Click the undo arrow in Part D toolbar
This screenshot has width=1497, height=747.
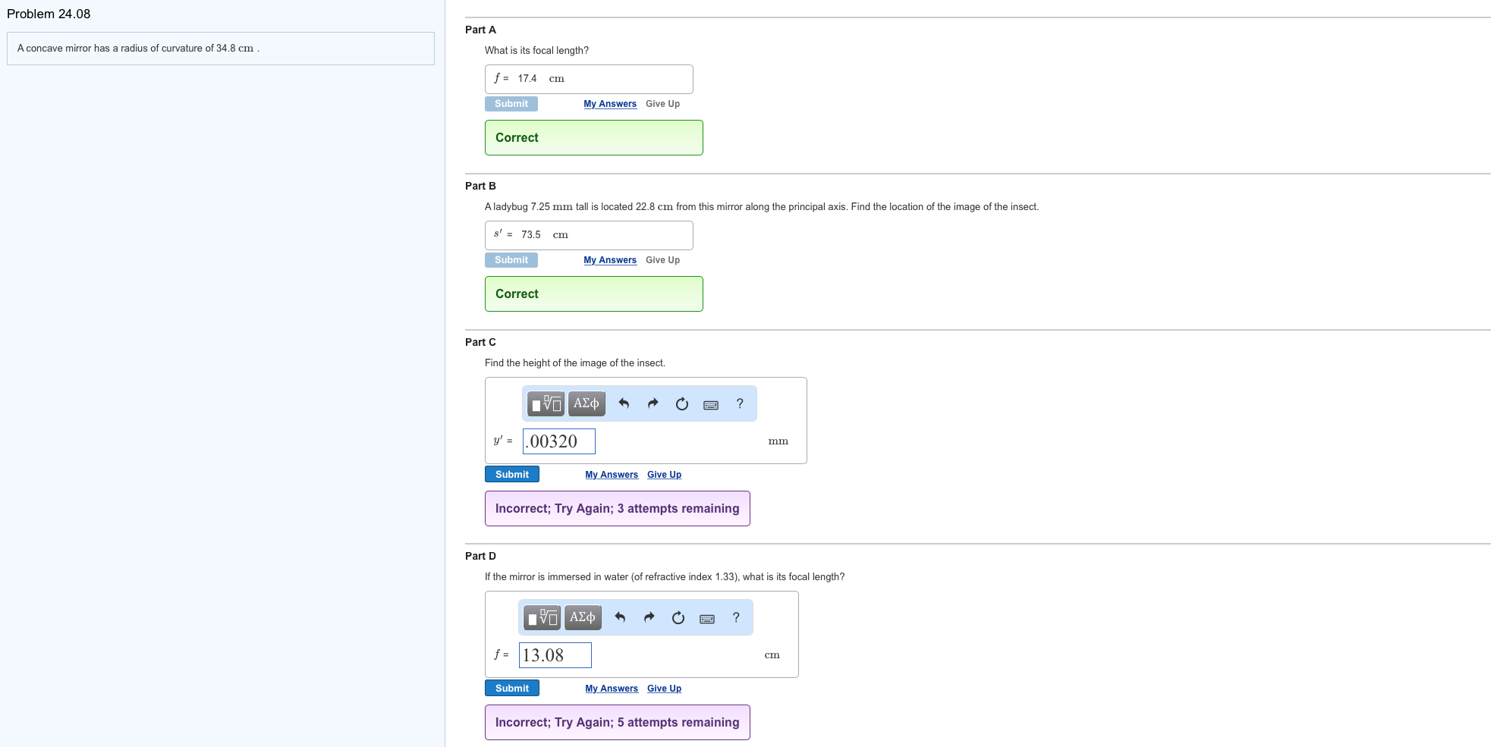click(x=620, y=617)
